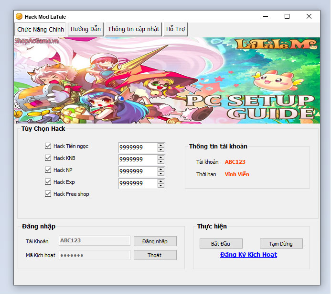
Task: Select the Hỗ Trợ tab
Action: 175,29
